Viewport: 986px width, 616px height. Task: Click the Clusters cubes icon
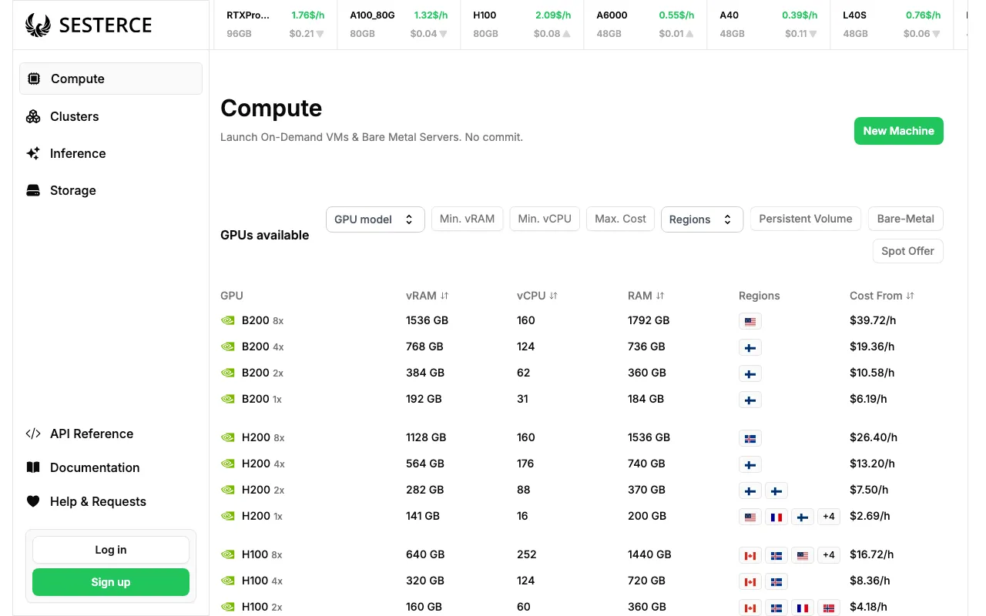(33, 116)
